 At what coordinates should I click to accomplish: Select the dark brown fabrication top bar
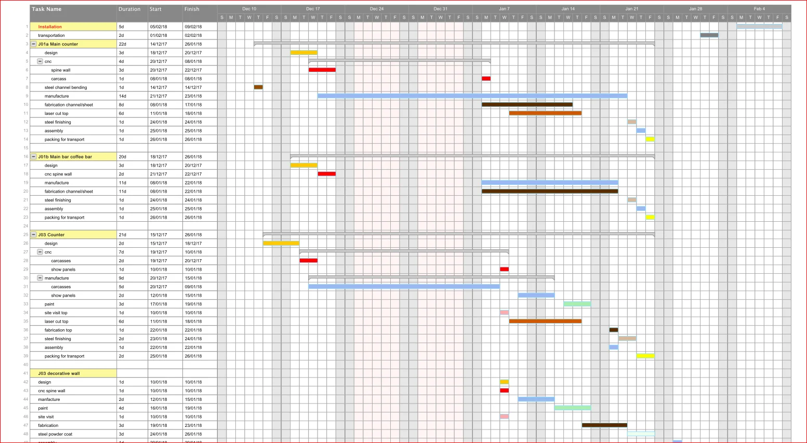coord(614,330)
